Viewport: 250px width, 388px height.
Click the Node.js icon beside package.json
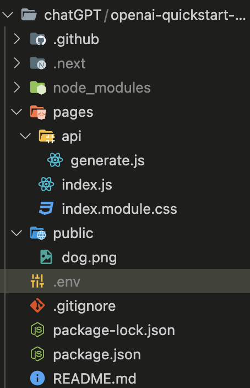(37, 354)
